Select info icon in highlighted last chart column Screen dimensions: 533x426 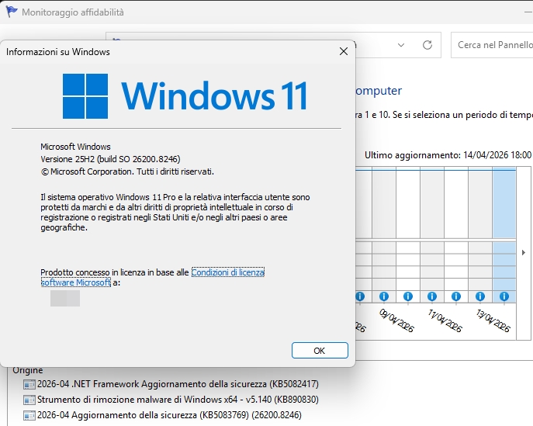pyautogui.click(x=504, y=296)
